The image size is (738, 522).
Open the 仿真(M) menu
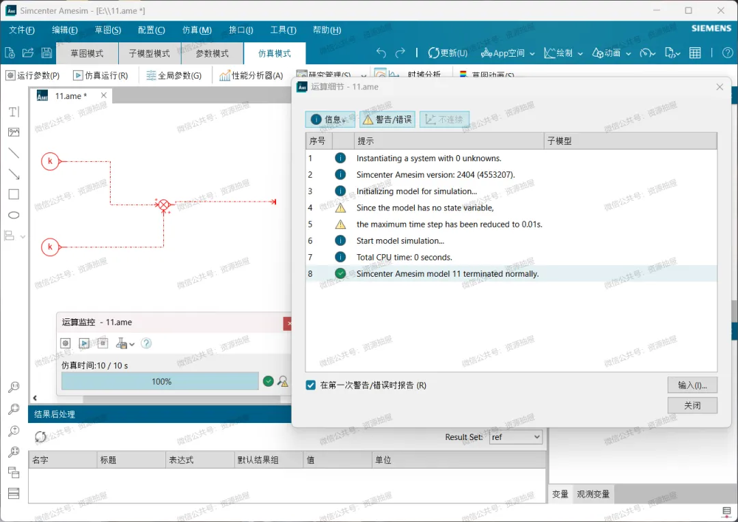[x=197, y=30]
